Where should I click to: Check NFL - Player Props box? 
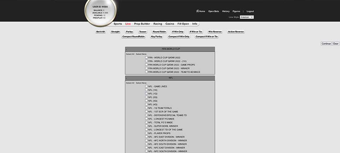[146, 133]
